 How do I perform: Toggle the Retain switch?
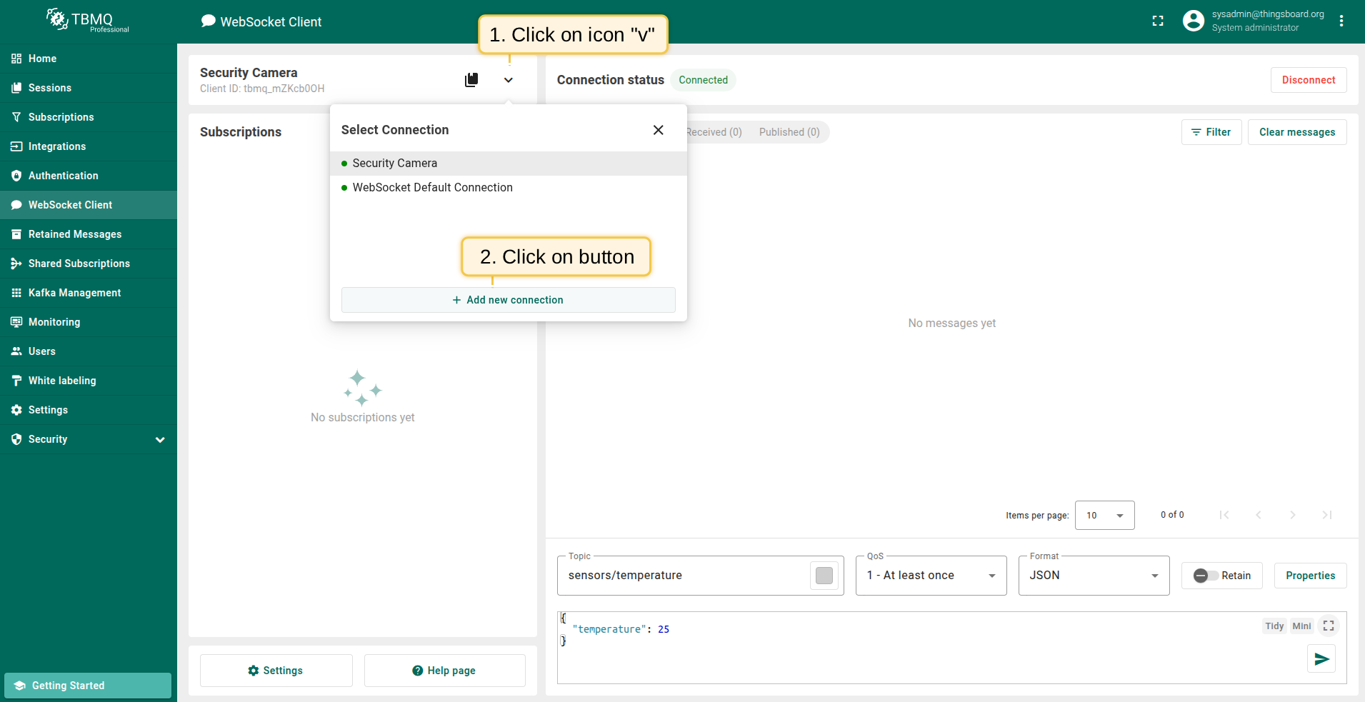tap(1206, 576)
